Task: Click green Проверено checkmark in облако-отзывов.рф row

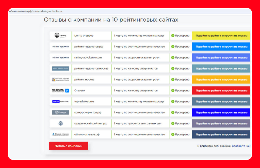Action: pos(173,134)
